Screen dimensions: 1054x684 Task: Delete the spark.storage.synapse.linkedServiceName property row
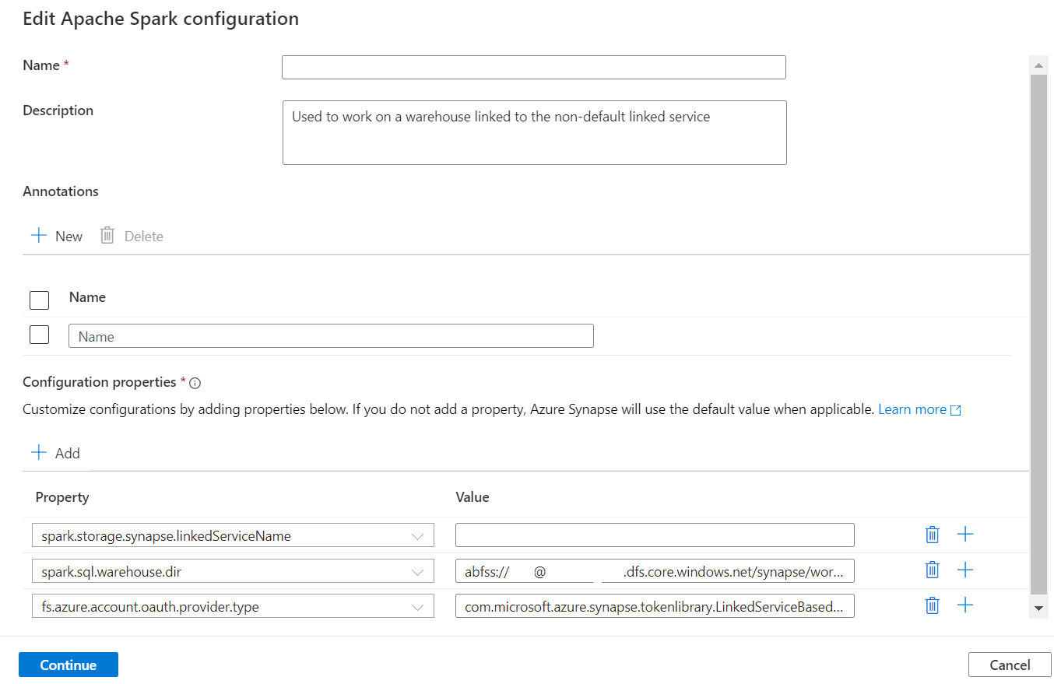click(x=932, y=535)
